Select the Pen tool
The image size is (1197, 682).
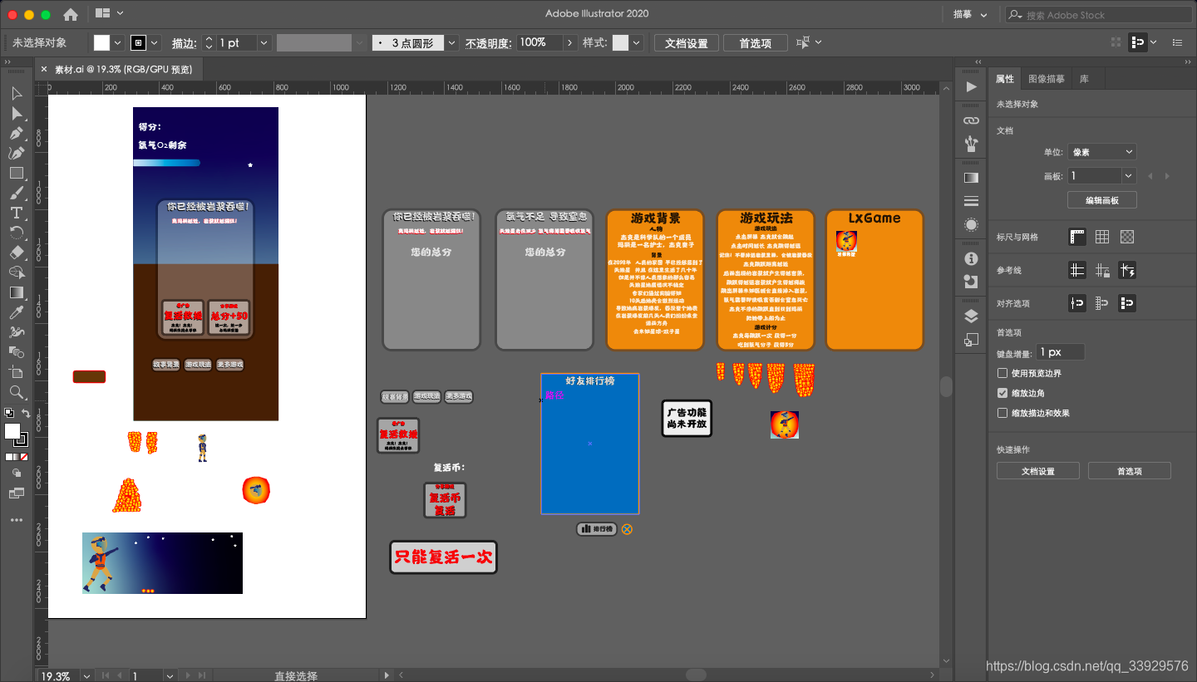point(16,133)
